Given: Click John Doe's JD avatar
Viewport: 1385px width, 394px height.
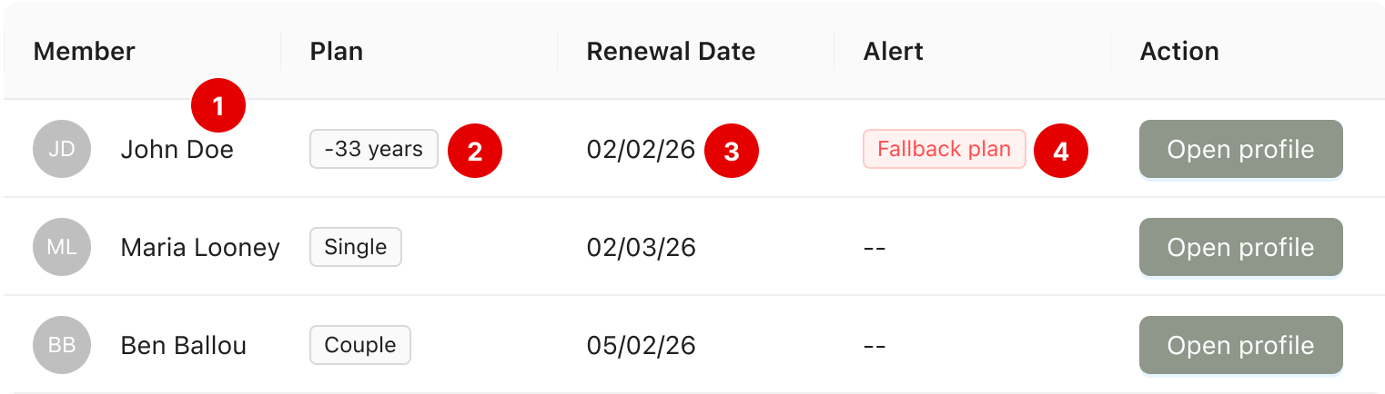Looking at the screenshot, I should point(62,149).
